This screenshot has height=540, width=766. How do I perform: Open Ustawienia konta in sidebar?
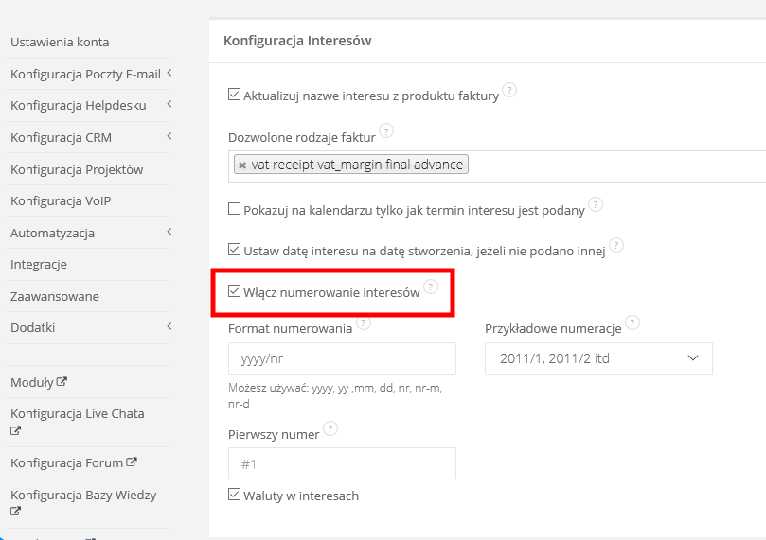[x=60, y=42]
